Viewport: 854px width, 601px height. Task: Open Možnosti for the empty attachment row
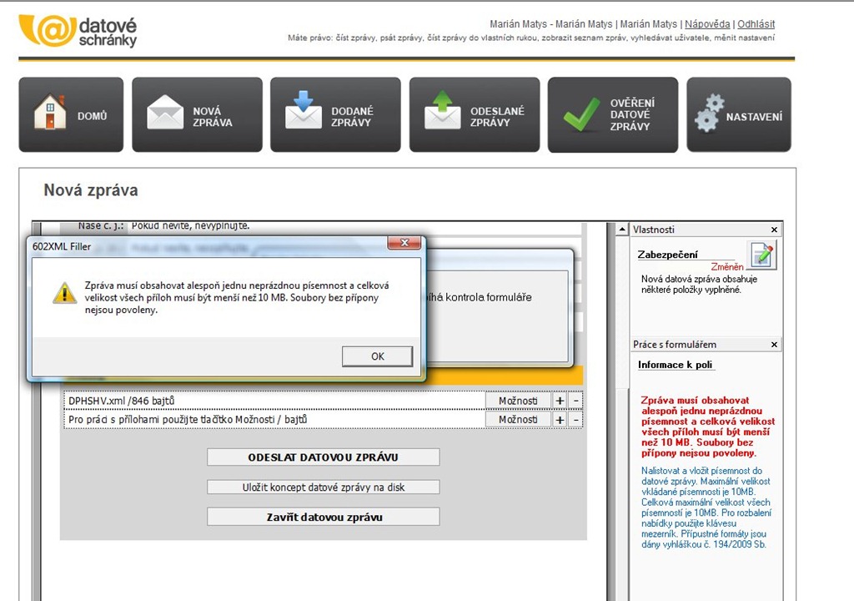coord(518,419)
